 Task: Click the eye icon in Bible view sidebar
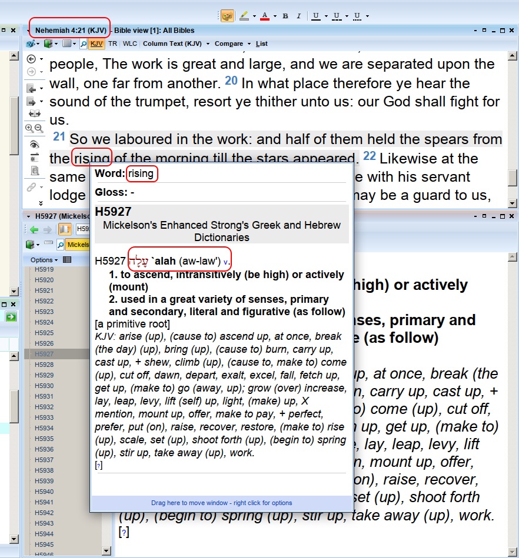(x=34, y=145)
